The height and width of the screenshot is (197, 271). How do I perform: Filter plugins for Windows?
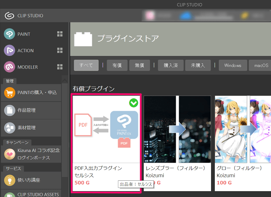(233, 65)
